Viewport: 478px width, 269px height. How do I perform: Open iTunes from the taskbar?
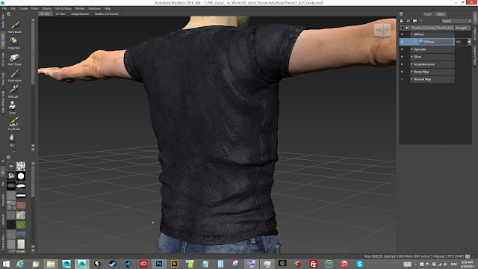(344, 264)
